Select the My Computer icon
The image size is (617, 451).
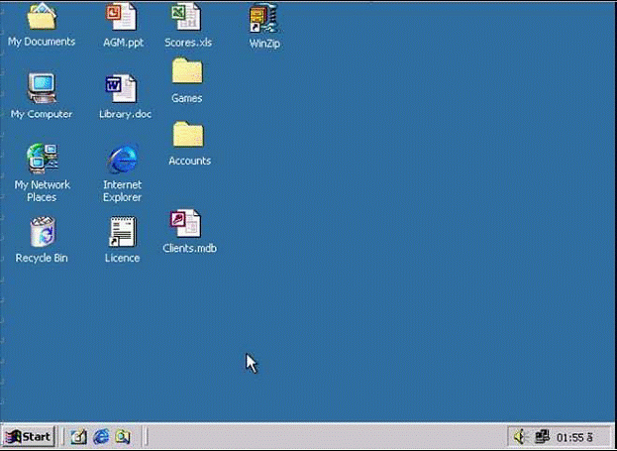click(42, 89)
